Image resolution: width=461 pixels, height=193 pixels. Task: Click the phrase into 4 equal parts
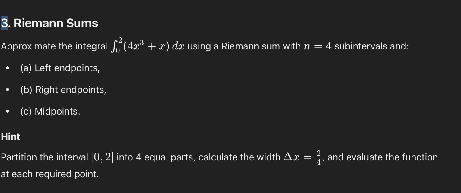[156, 157]
